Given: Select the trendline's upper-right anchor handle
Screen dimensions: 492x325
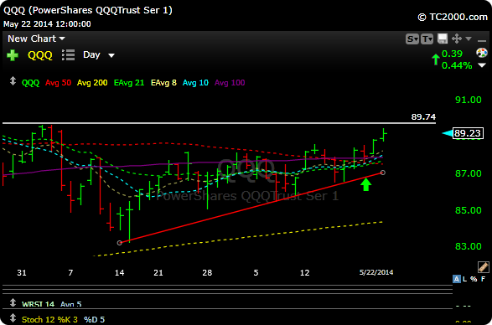Looking at the screenshot, I should (383, 173).
